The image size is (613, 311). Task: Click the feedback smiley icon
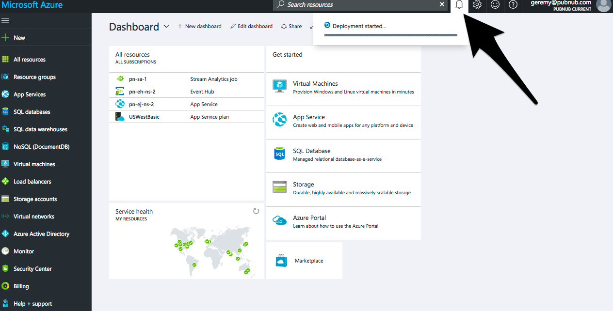[495, 6]
